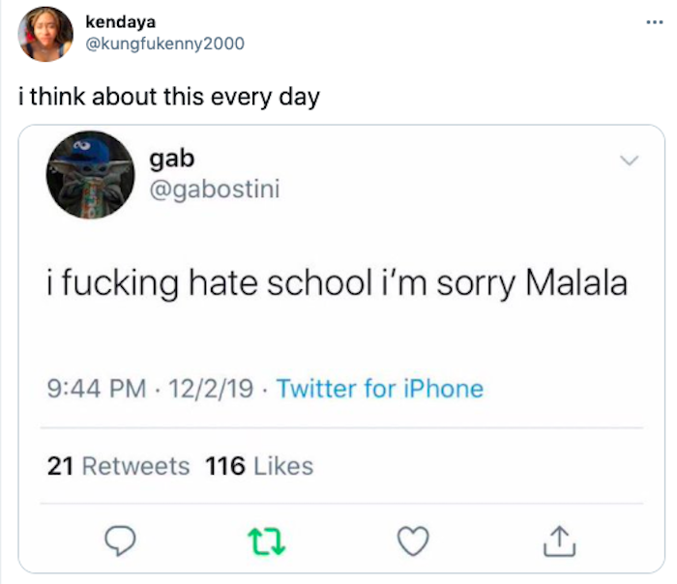Open the @kungfukenny2000 handle
677x584 pixels.
(165, 44)
